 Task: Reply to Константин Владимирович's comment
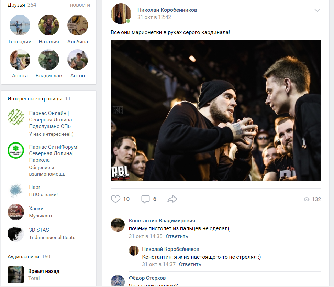point(177,236)
